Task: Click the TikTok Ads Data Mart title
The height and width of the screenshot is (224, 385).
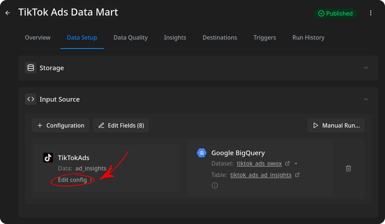Action: [68, 12]
